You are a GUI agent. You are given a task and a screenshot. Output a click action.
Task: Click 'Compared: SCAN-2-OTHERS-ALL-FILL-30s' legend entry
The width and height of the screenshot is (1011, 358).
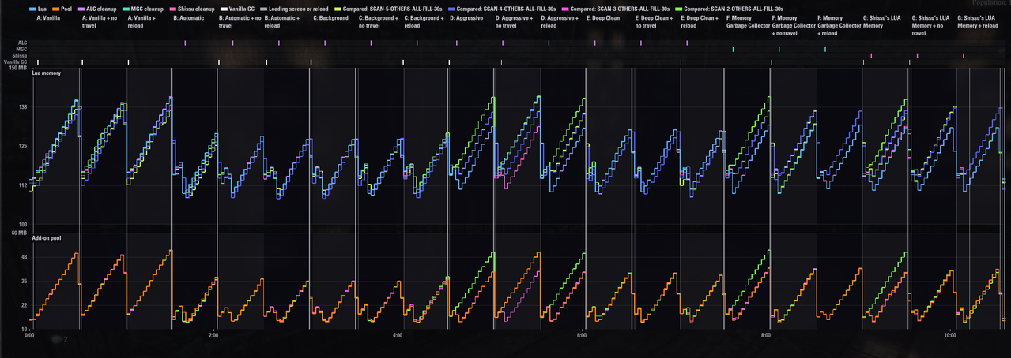click(730, 9)
